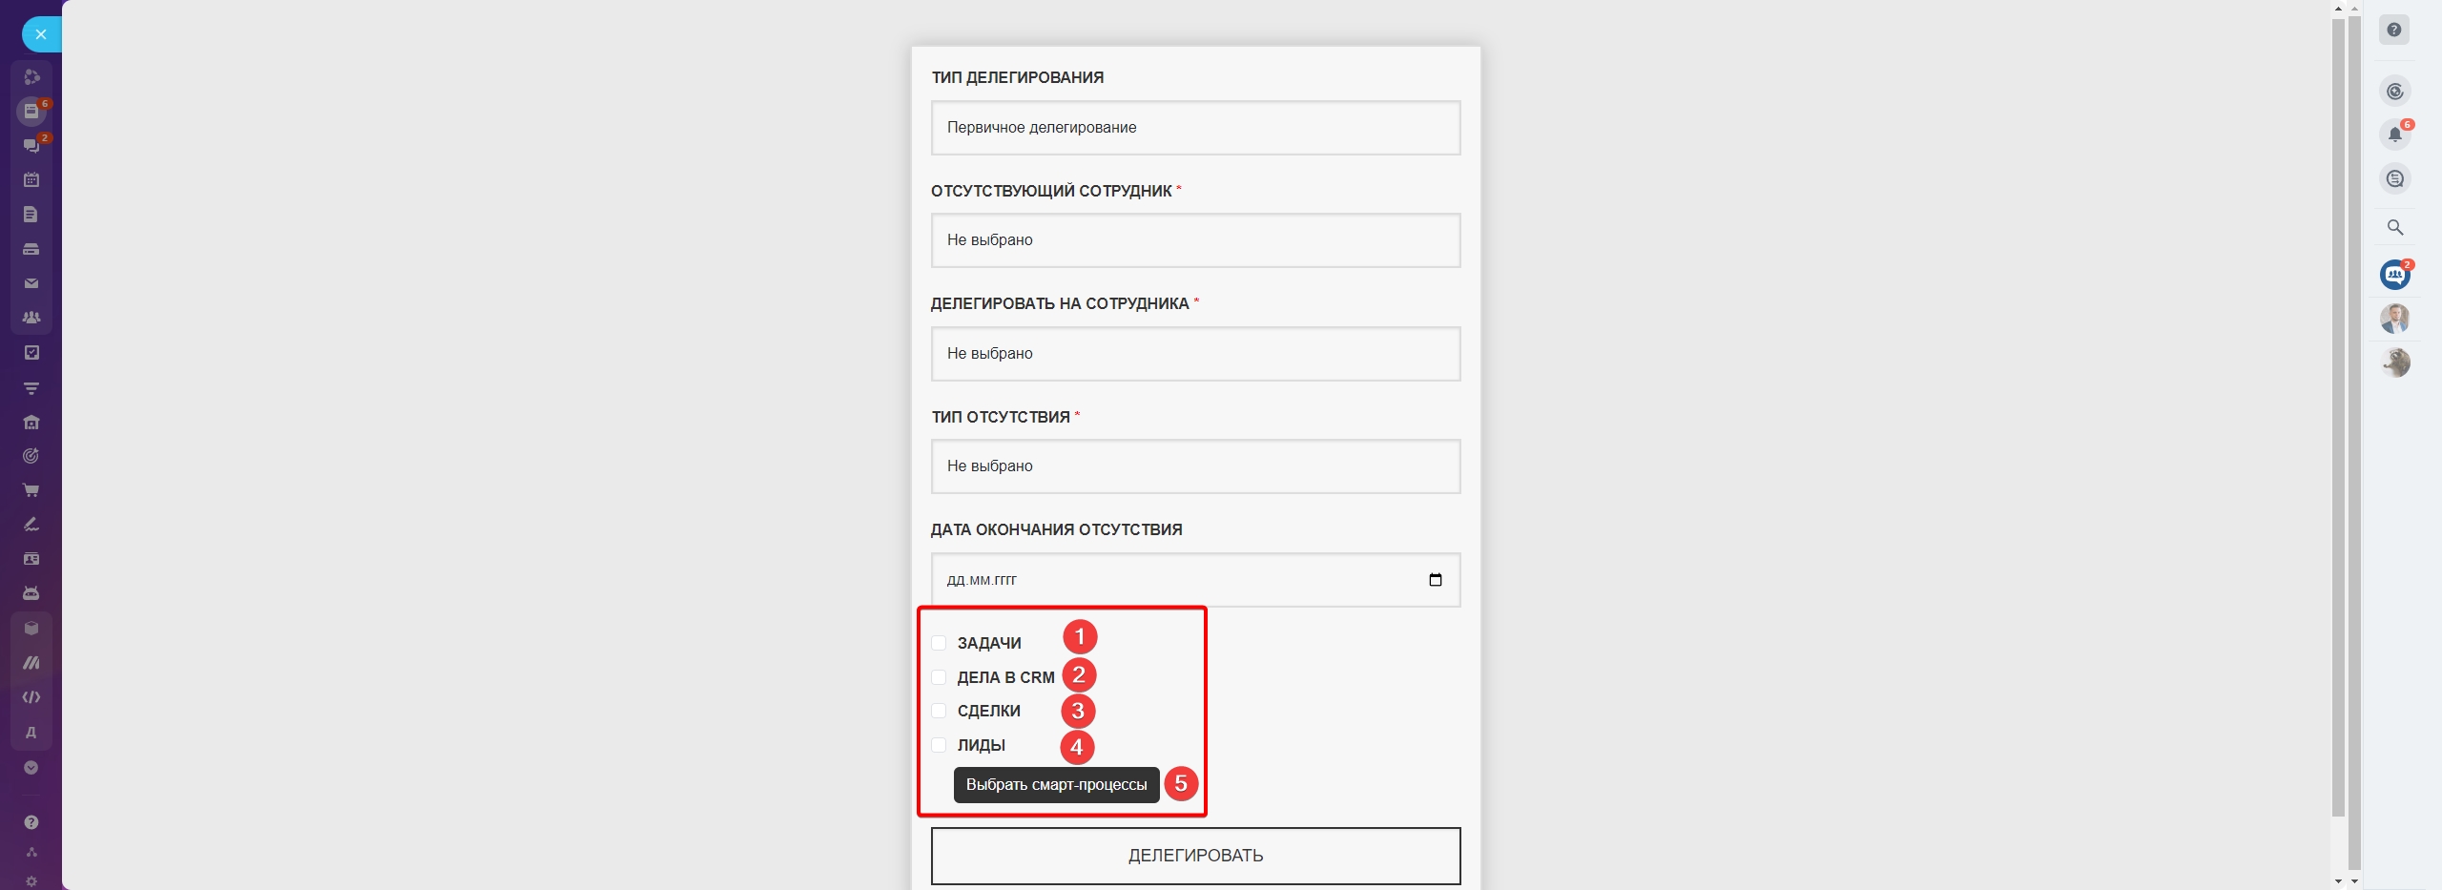Open the slanted stripes icon in sidebar
This screenshot has width=2442, height=890.
(x=31, y=662)
